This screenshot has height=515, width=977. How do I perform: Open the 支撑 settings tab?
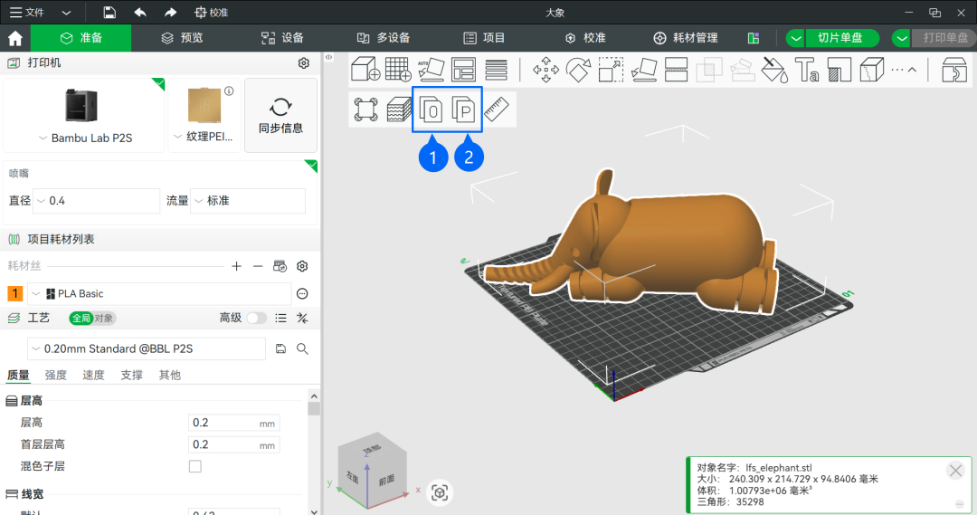click(x=131, y=375)
